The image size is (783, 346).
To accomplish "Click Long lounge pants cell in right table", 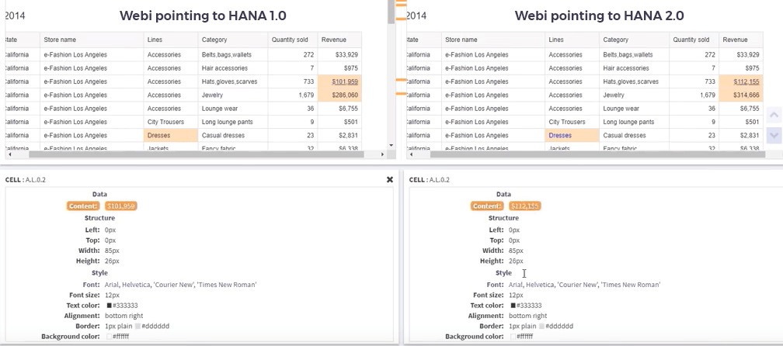I will pos(634,122).
